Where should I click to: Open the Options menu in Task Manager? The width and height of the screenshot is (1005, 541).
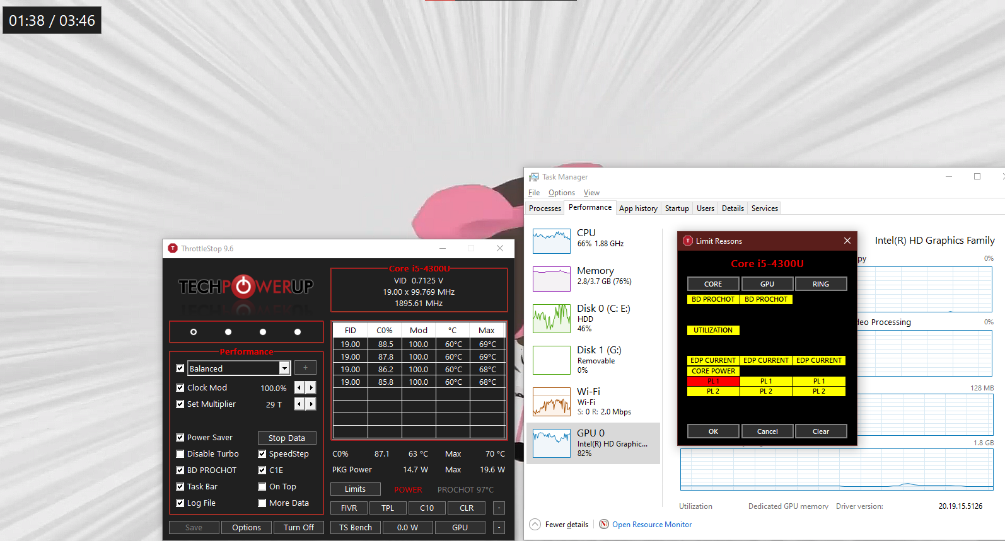[x=562, y=193]
